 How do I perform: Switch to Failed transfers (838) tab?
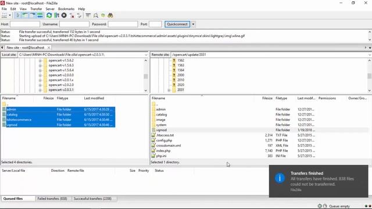[x=52, y=199]
